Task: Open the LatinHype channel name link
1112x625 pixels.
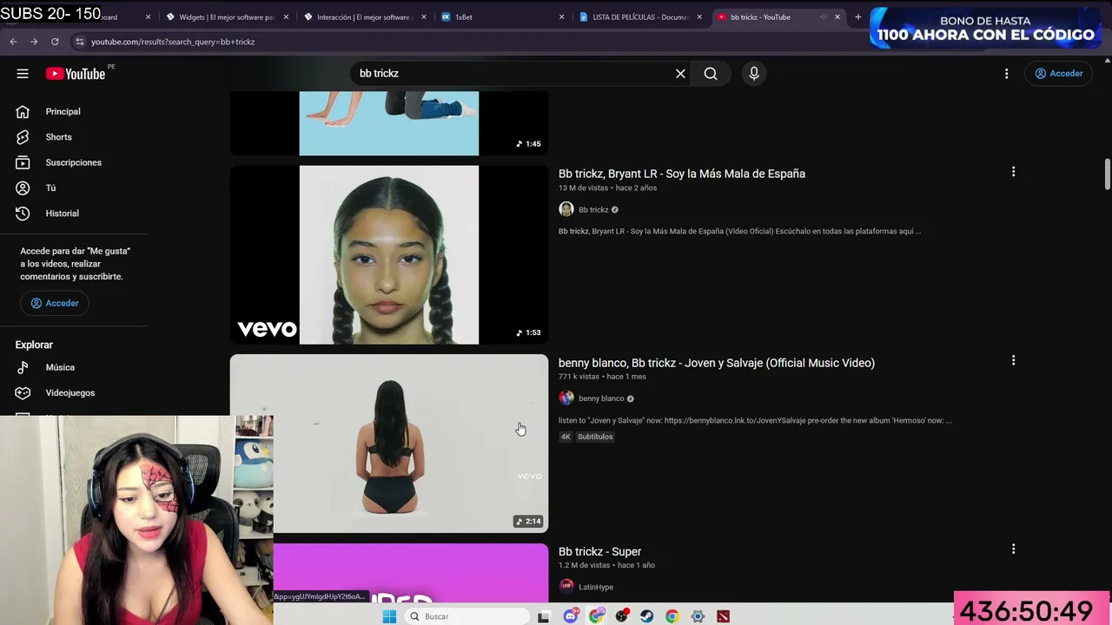Action: pos(596,588)
